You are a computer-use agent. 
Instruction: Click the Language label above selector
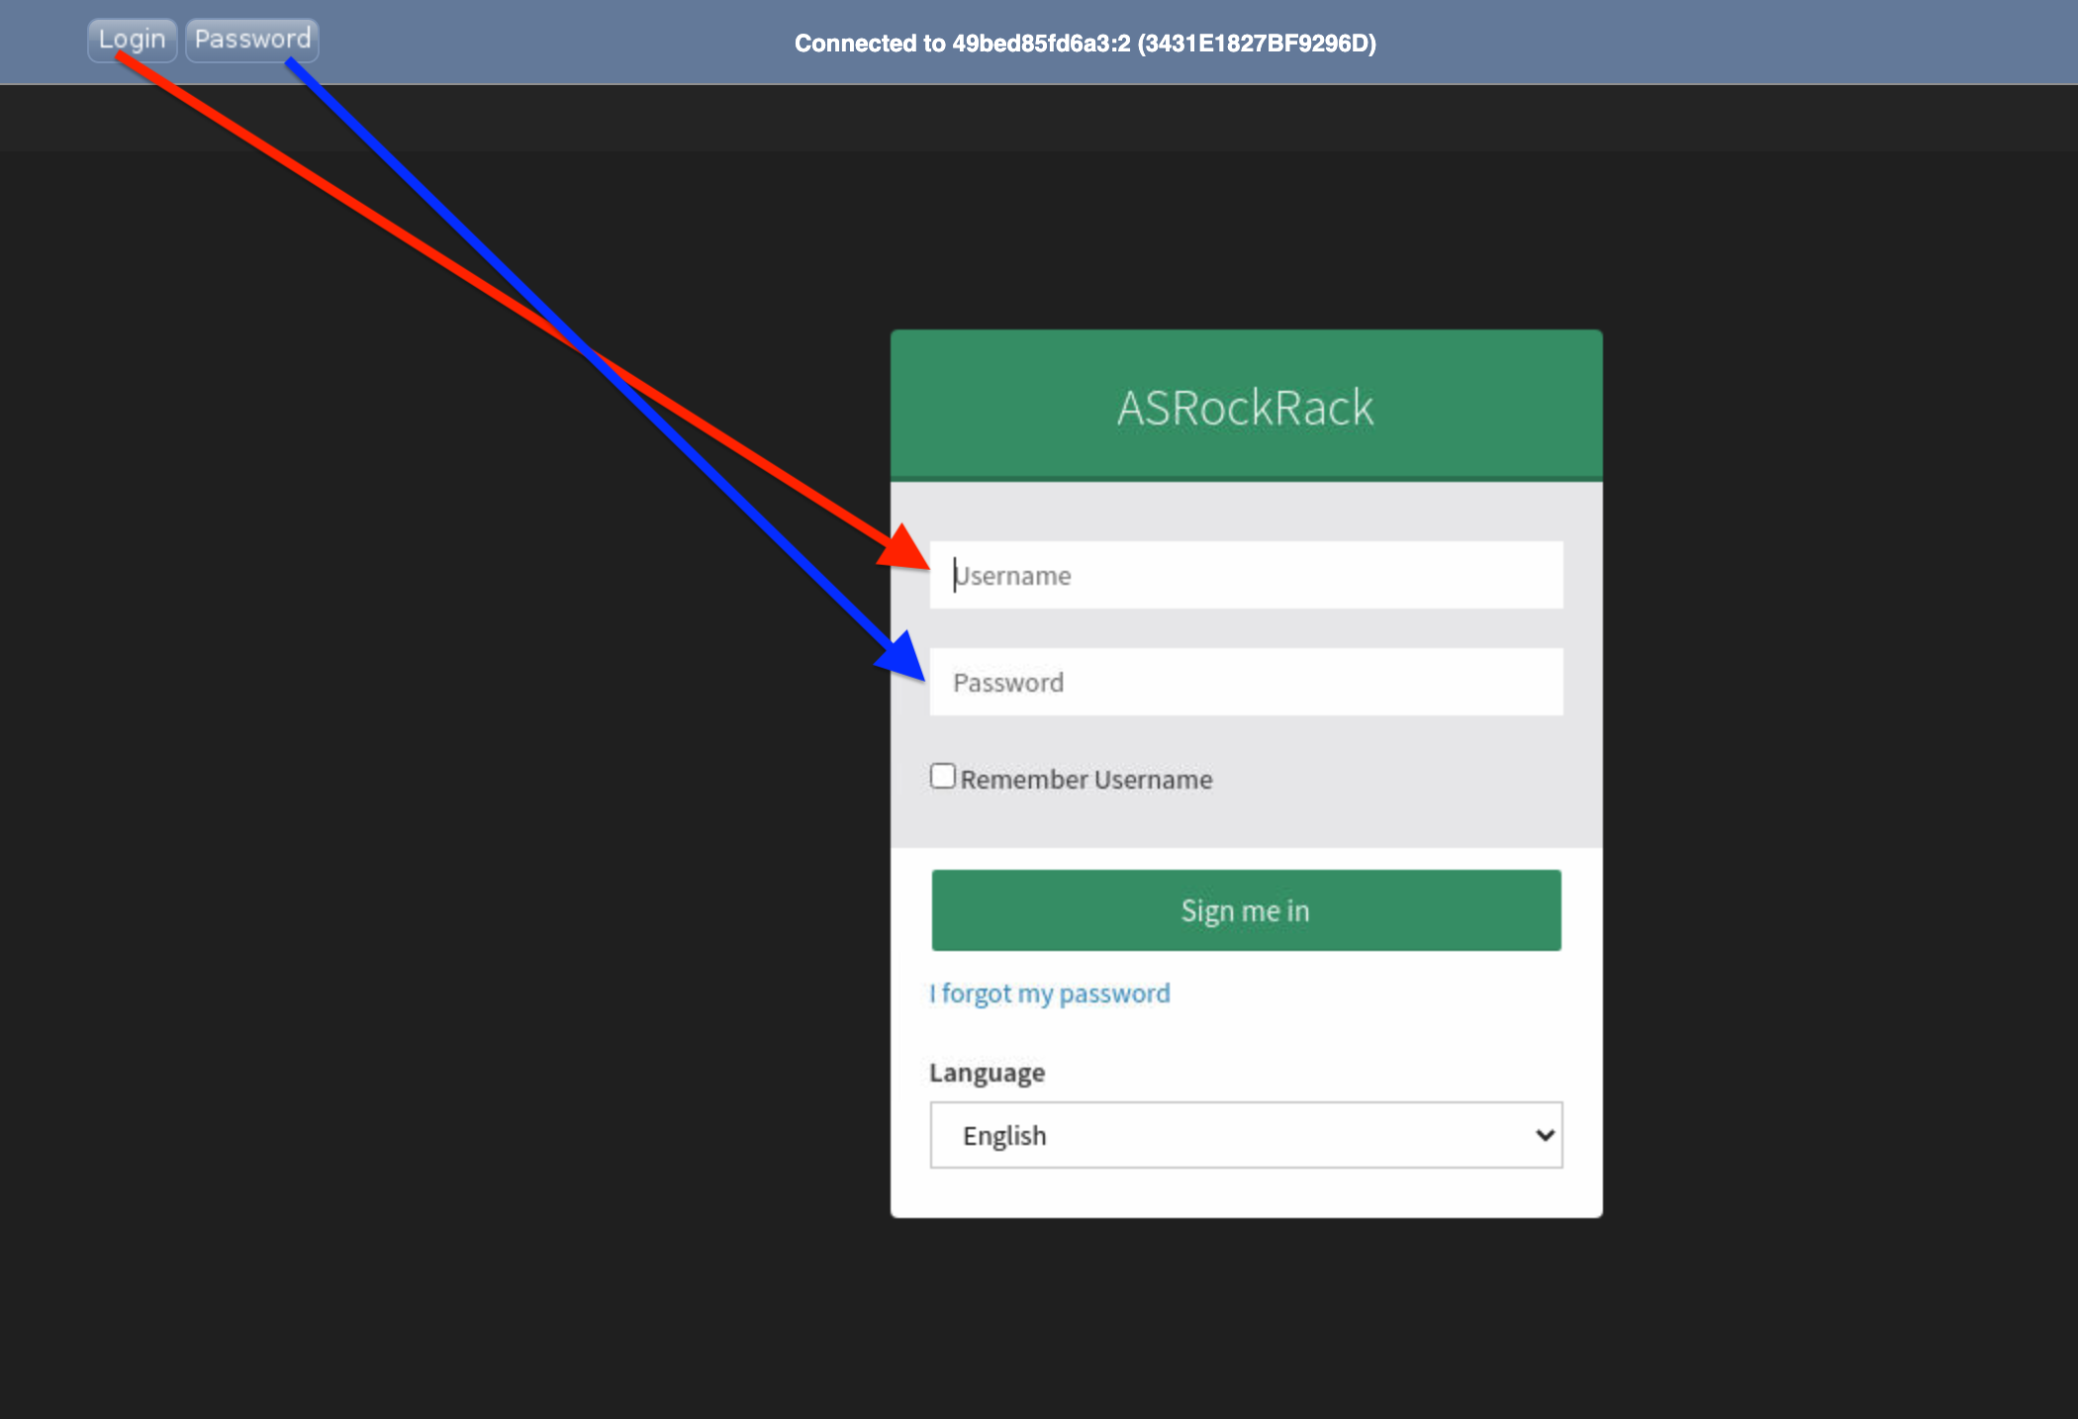click(987, 1073)
